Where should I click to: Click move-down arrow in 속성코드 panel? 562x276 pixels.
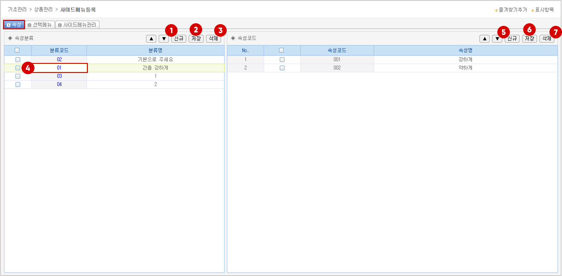(497, 39)
